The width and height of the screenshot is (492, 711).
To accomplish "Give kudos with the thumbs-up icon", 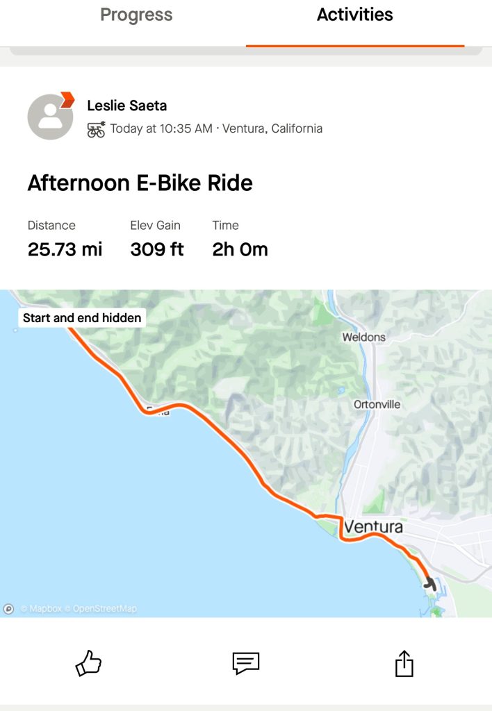I will pos(88,664).
